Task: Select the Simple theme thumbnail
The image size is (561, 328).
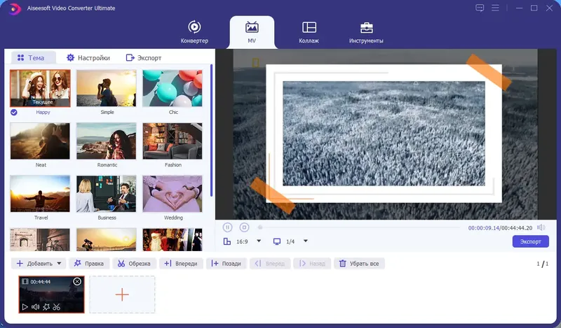Action: pos(107,88)
